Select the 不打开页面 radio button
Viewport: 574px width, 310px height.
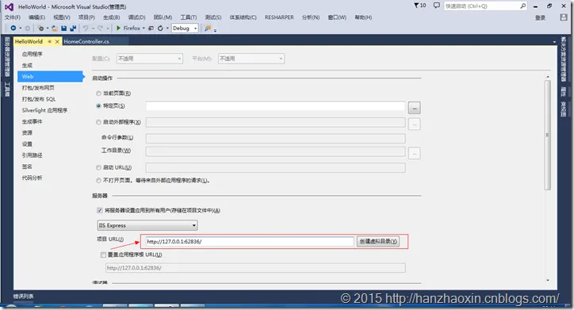click(98, 181)
